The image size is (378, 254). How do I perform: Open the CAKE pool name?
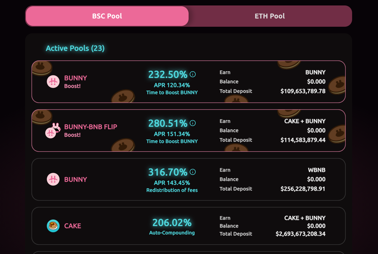tap(72, 226)
